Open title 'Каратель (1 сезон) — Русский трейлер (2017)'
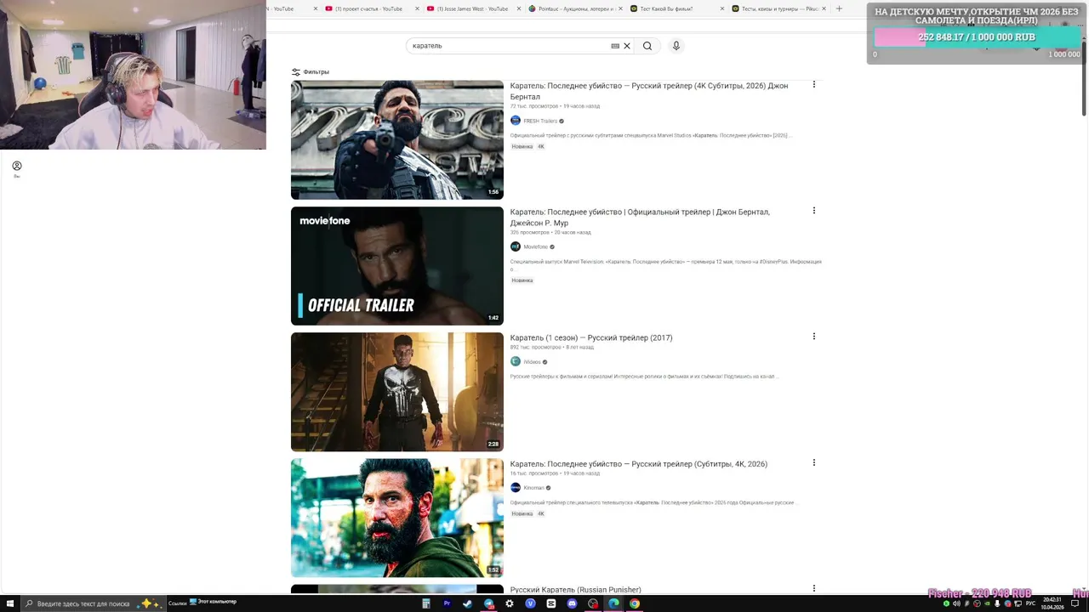The width and height of the screenshot is (1089, 612). [591, 337]
